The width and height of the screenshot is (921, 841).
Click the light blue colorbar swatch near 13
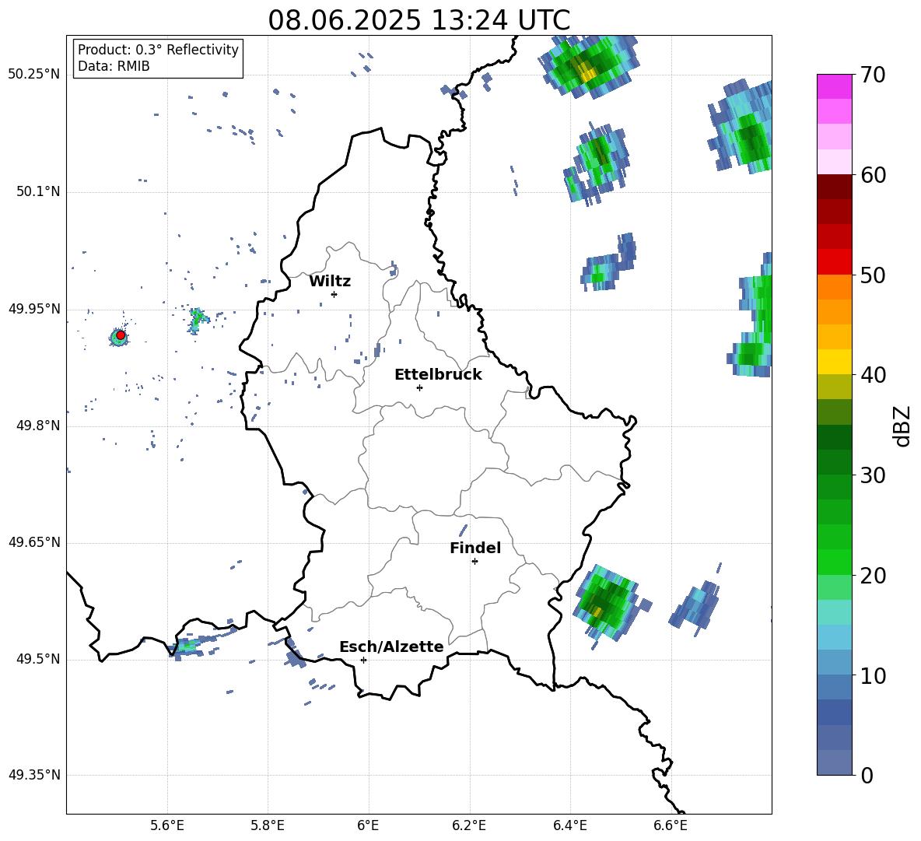pyautogui.click(x=835, y=637)
